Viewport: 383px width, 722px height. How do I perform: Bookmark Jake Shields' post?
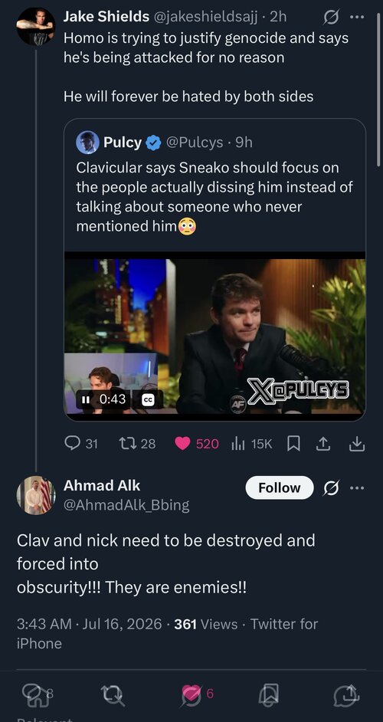click(x=293, y=444)
